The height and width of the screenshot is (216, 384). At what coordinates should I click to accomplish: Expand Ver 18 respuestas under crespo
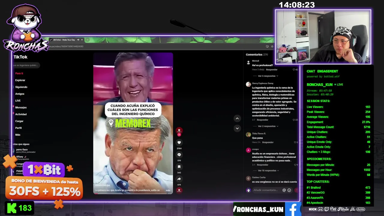click(268, 171)
